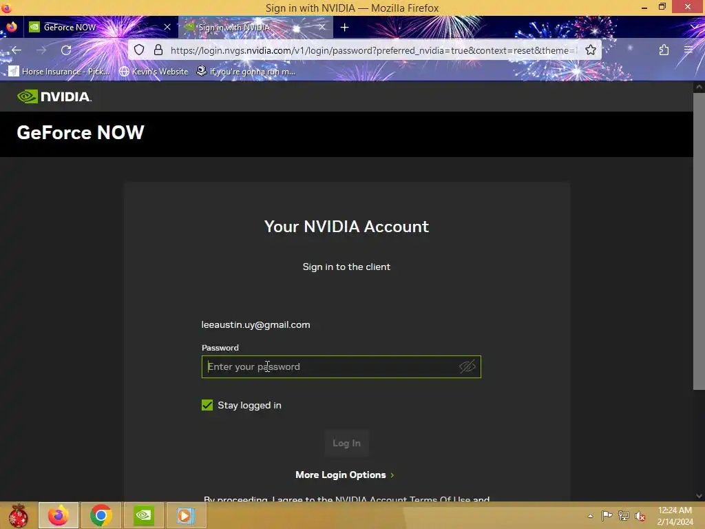Click the Action Center flag icon
Viewport: 705px width, 529px height.
607,515
